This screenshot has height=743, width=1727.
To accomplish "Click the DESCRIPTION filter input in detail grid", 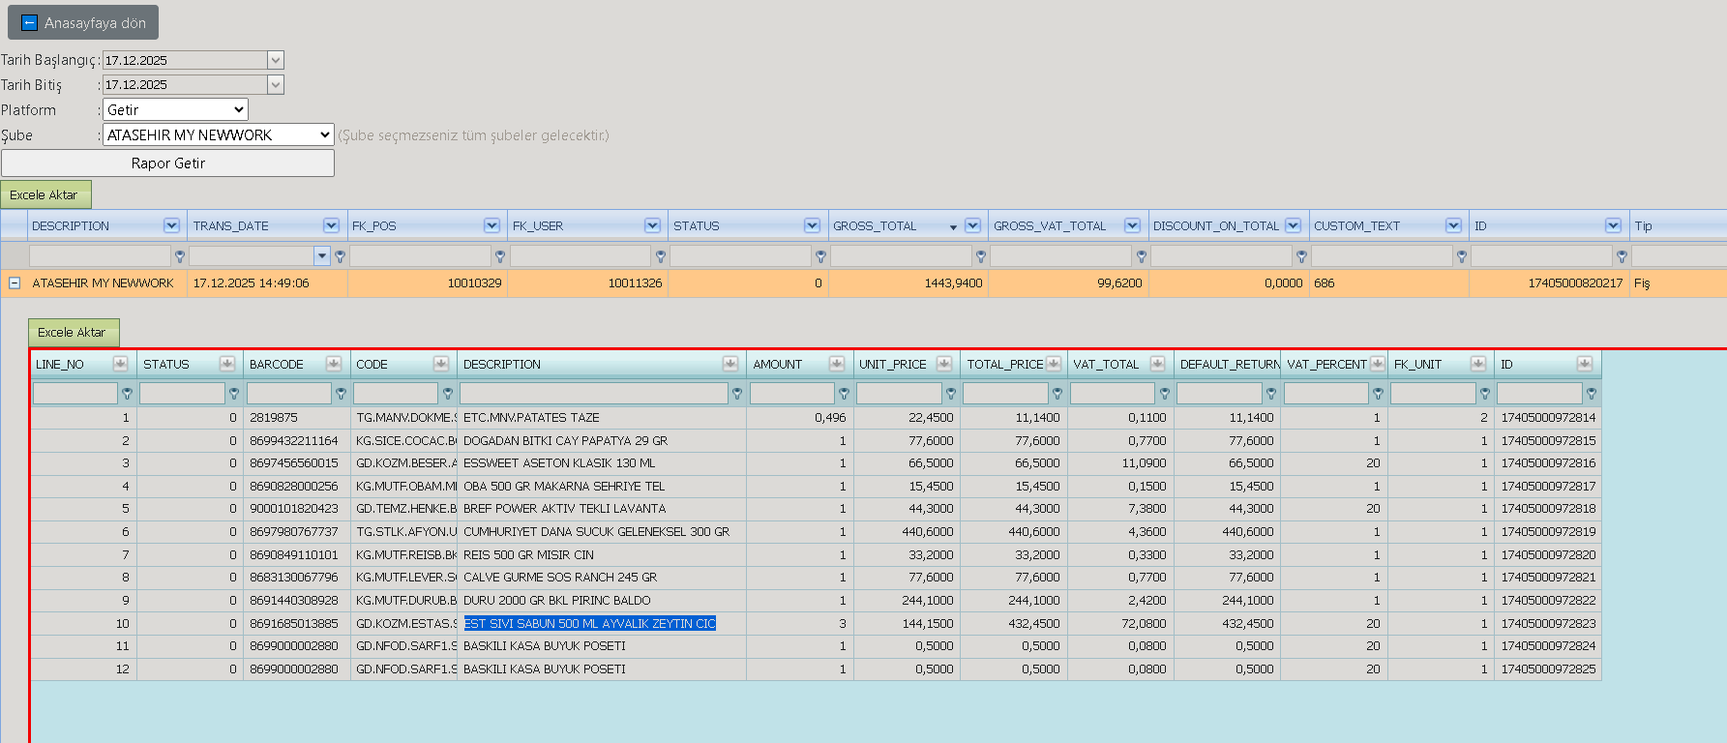I will [594, 394].
